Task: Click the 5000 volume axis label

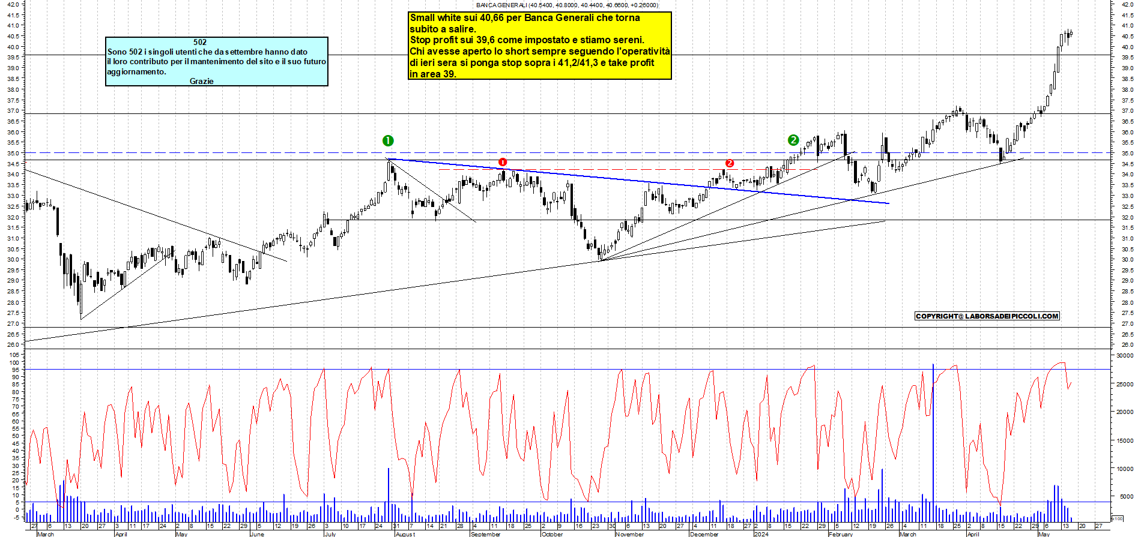Action: [x=1126, y=497]
